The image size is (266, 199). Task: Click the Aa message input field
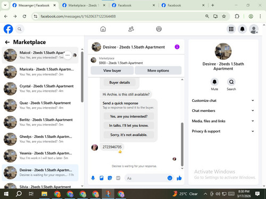click(x=146, y=178)
